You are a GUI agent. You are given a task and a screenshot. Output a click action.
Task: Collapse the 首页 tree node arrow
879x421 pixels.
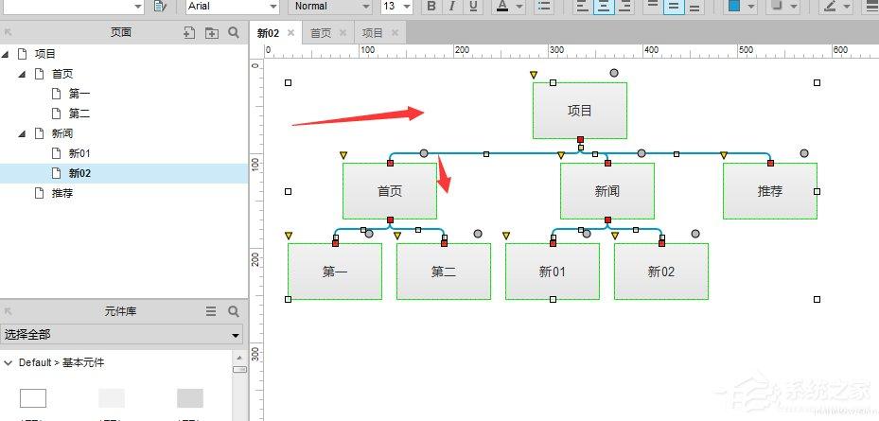(x=22, y=74)
